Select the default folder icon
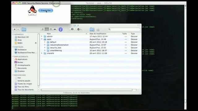The image size is (198, 111). [48, 42]
